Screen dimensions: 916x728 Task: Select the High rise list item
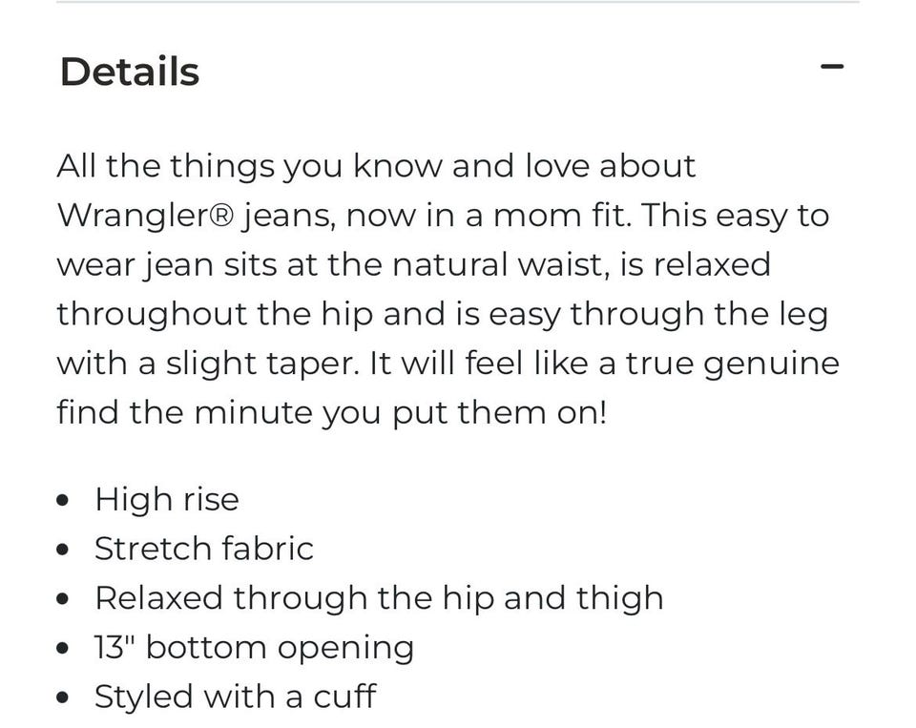(x=167, y=500)
